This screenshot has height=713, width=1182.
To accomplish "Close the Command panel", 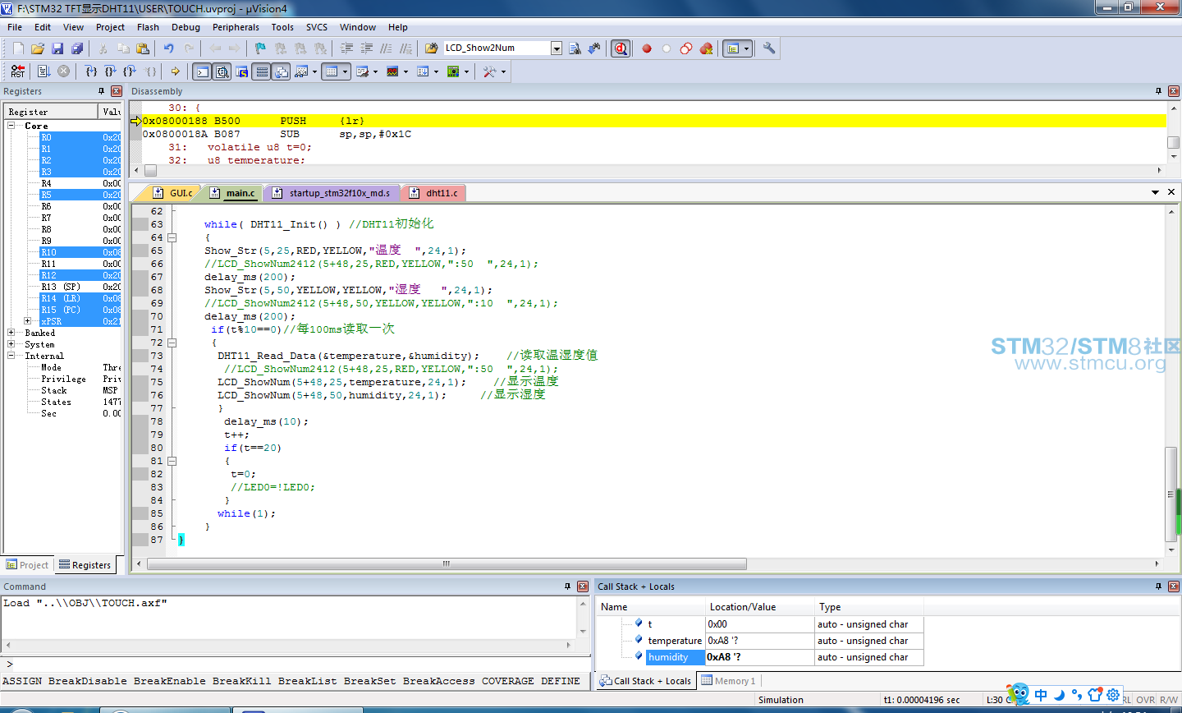I will 583,586.
